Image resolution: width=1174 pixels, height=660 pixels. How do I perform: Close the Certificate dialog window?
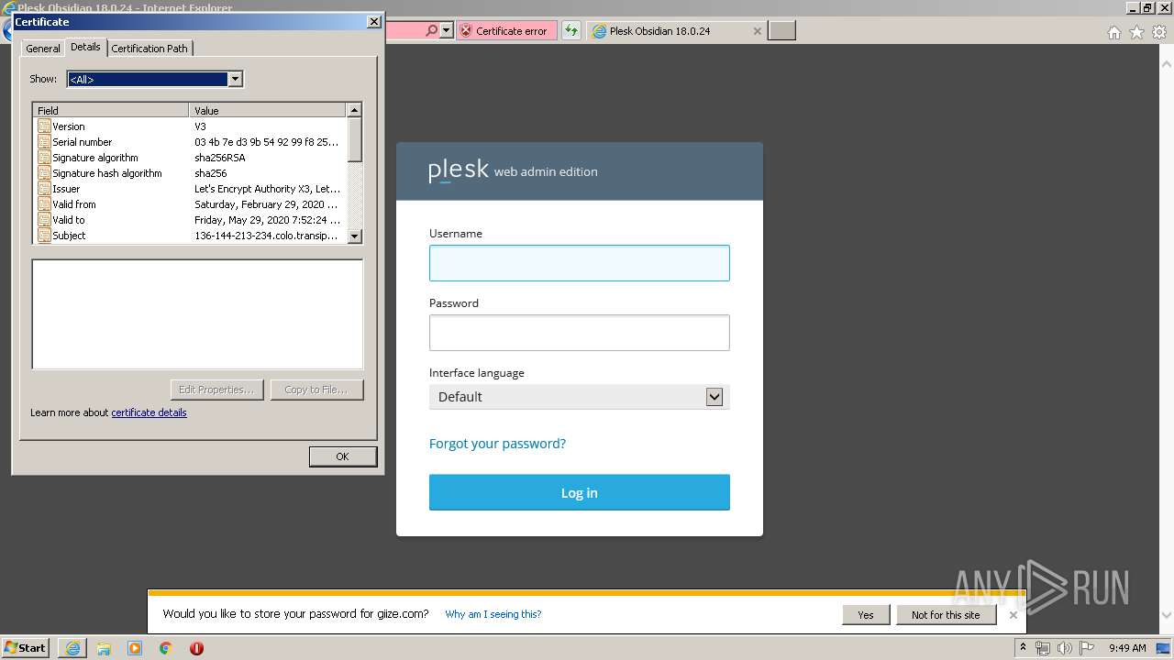click(373, 21)
